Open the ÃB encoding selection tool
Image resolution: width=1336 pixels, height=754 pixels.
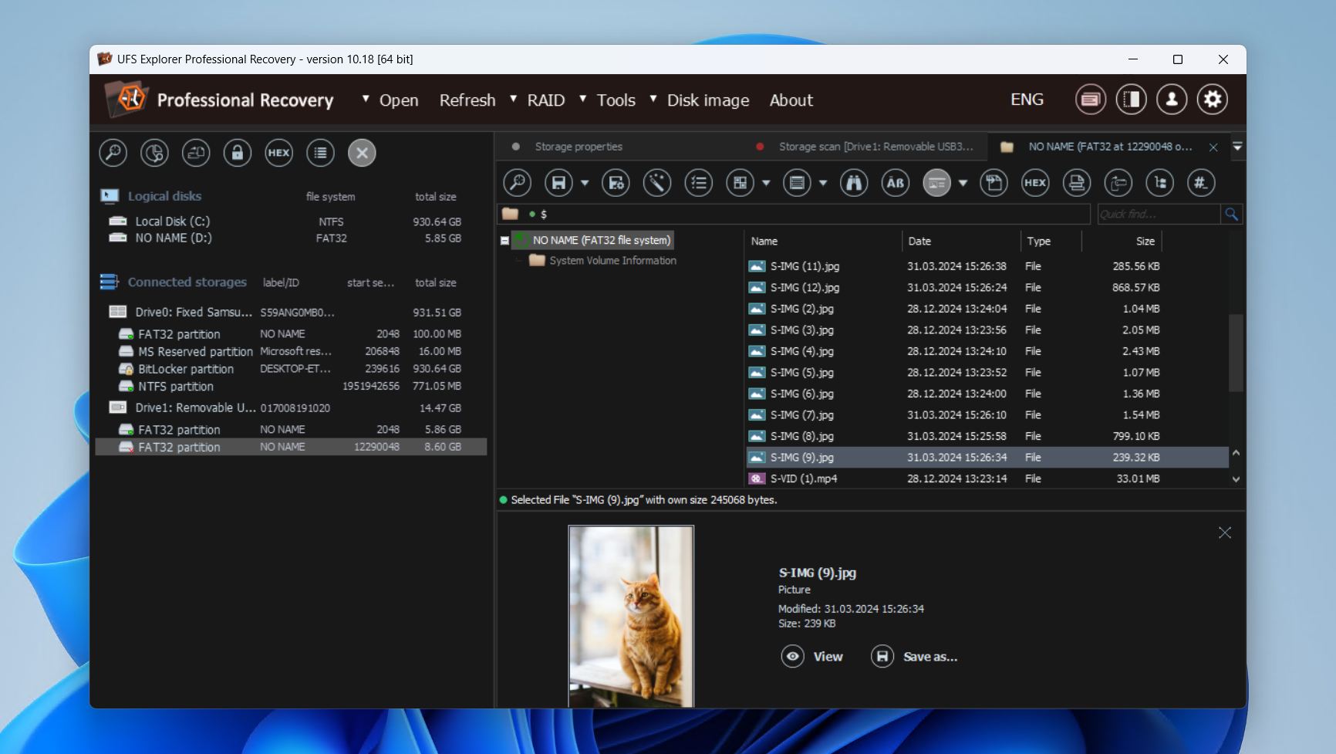click(896, 183)
